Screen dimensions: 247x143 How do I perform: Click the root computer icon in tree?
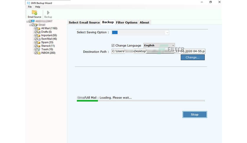pos(33,21)
